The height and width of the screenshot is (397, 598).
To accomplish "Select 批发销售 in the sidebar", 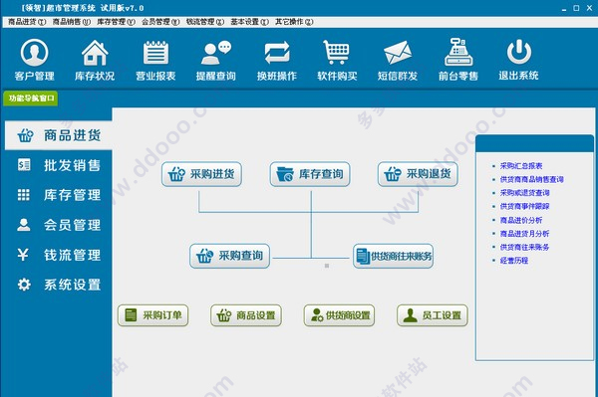I will click(x=59, y=165).
